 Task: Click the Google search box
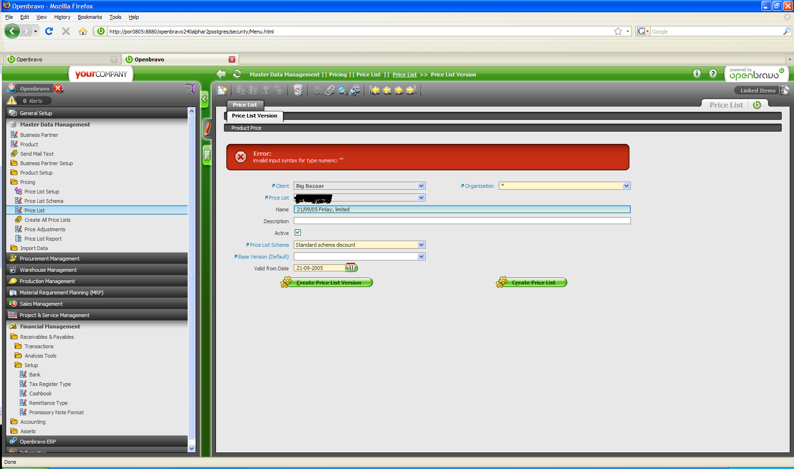click(716, 32)
